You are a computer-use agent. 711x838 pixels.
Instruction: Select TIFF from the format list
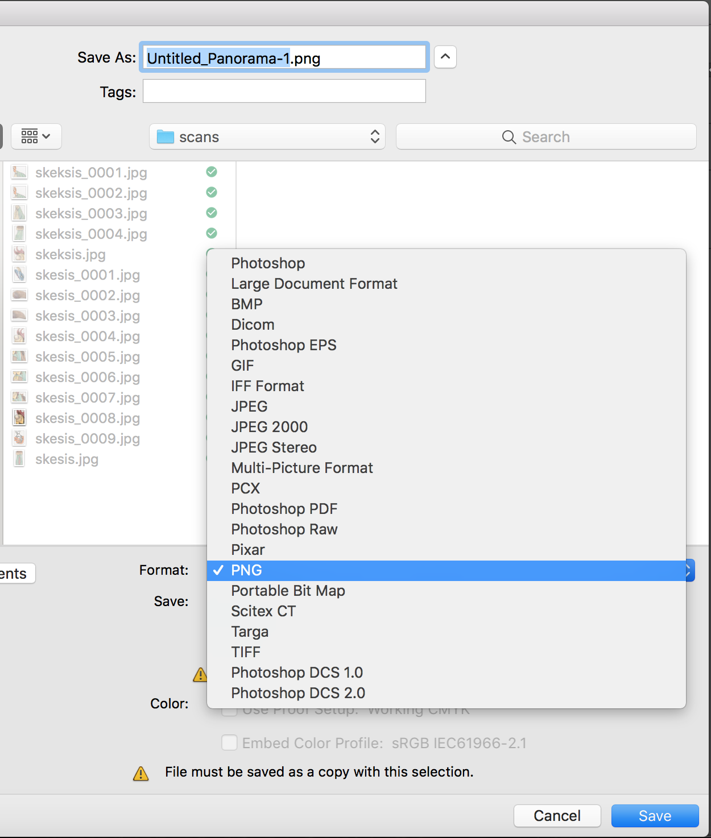[246, 652]
